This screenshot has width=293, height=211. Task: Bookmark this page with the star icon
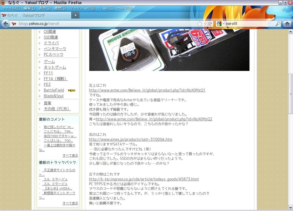pyautogui.click(x=200, y=24)
